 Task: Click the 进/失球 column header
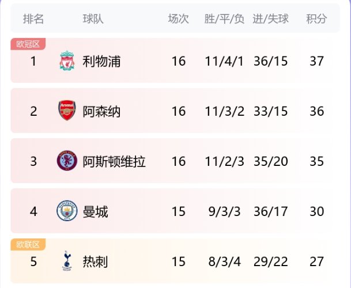[270, 19]
